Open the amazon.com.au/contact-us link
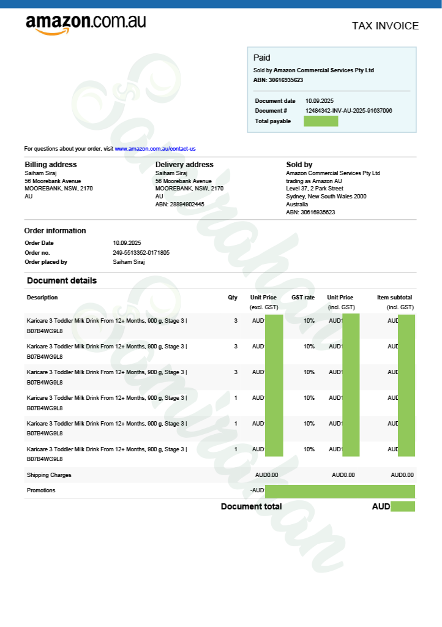 [x=155, y=149]
